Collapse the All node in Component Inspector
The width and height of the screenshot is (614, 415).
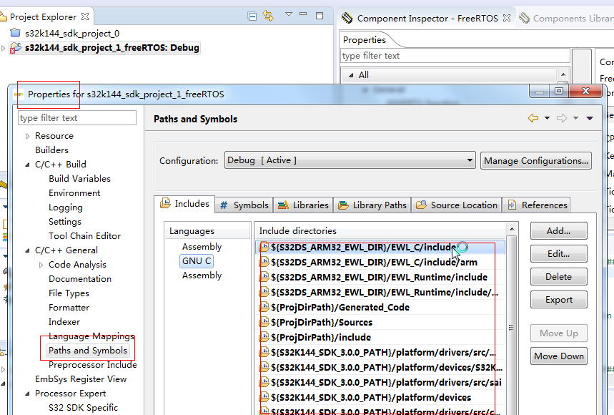click(x=351, y=75)
